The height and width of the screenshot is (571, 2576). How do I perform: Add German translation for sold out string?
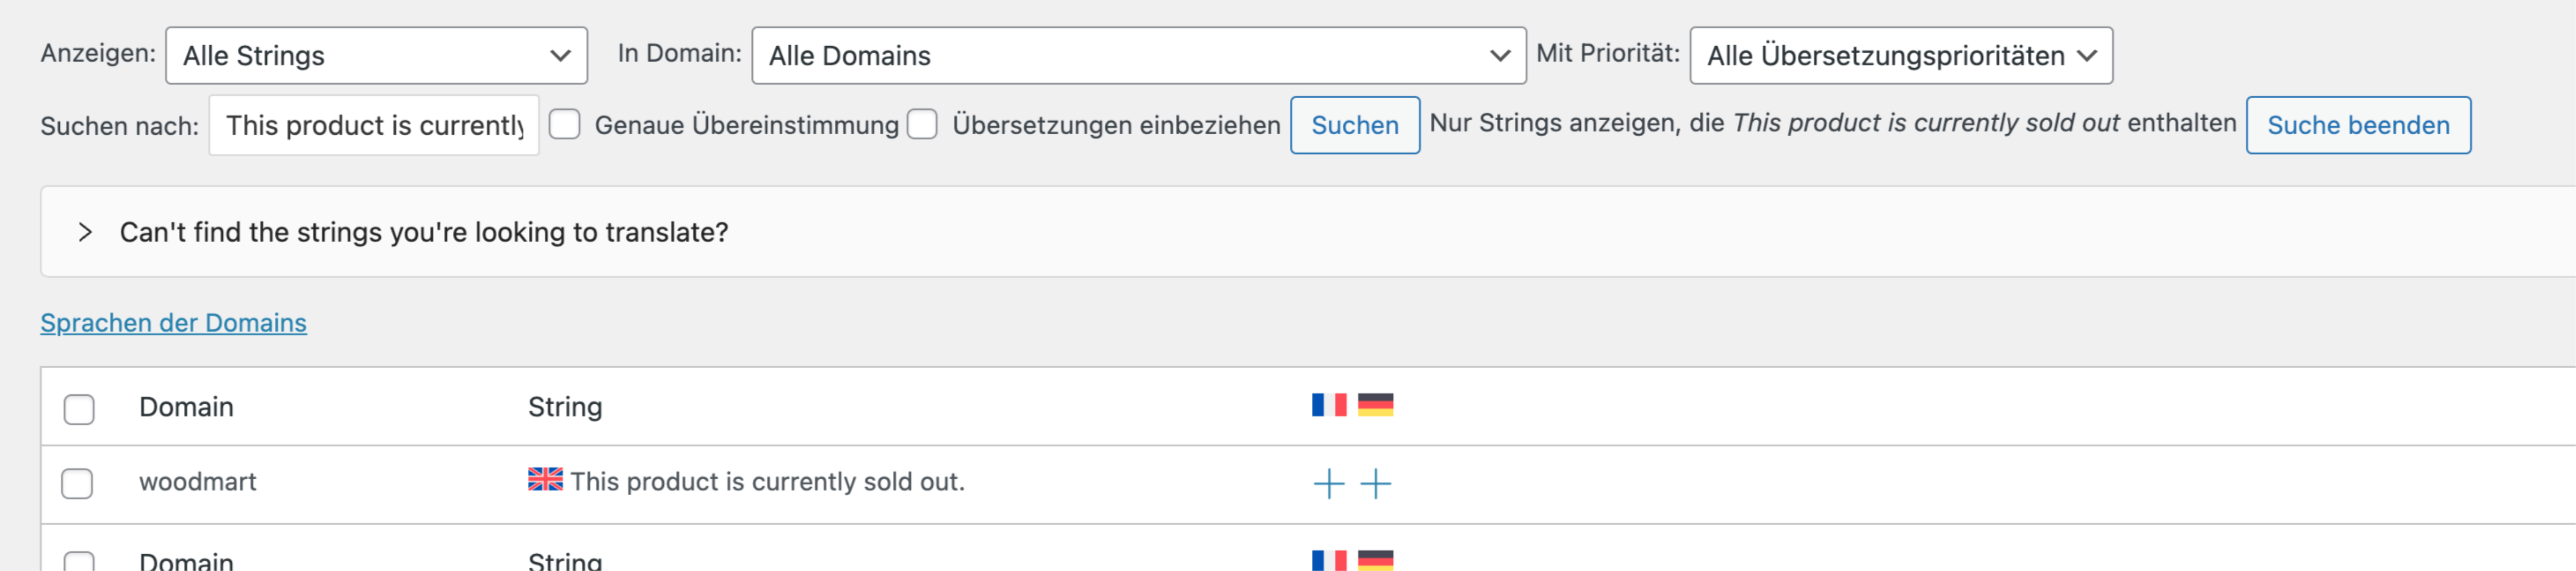(x=1376, y=484)
